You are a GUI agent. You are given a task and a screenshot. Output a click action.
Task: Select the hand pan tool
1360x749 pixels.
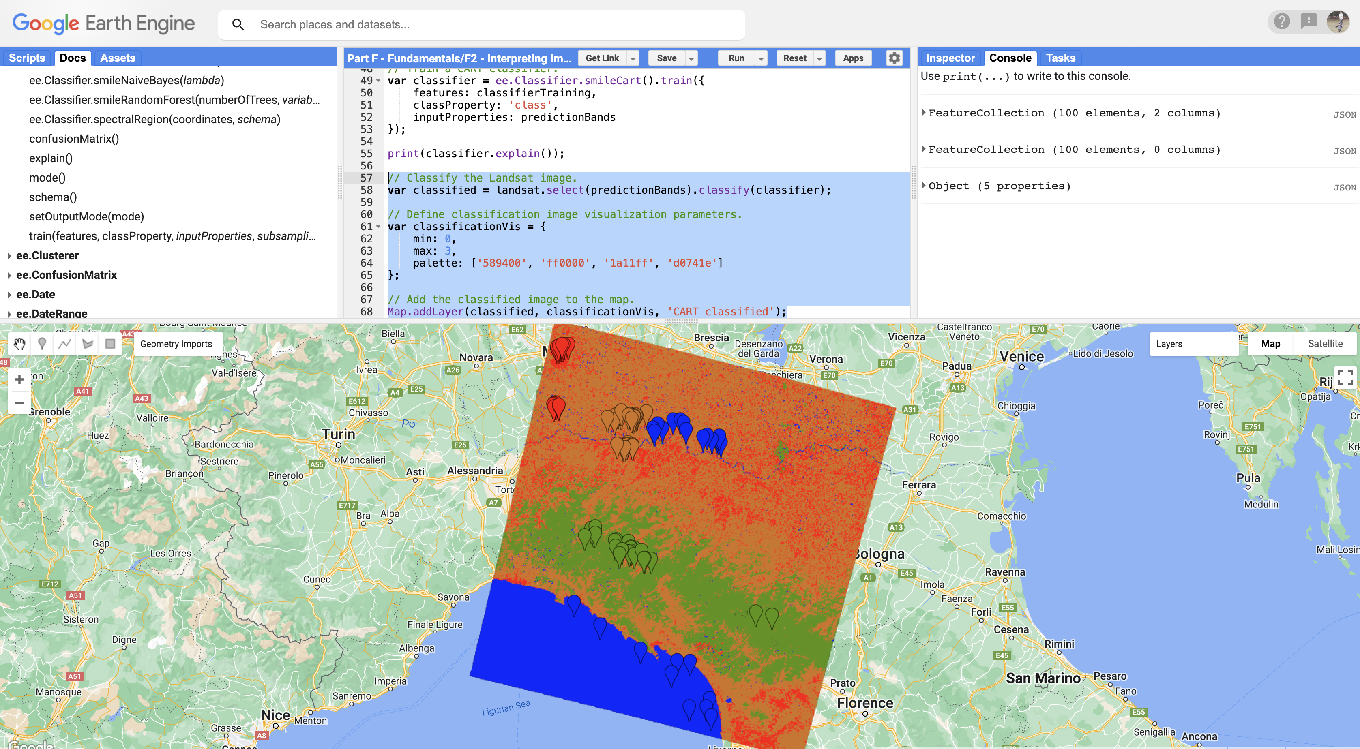coord(19,344)
